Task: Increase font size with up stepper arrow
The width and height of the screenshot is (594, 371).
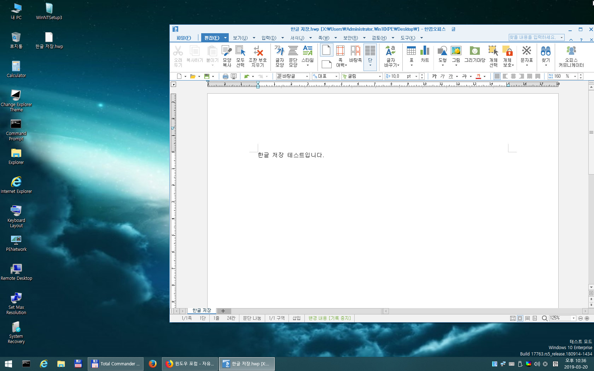Action: (422, 75)
